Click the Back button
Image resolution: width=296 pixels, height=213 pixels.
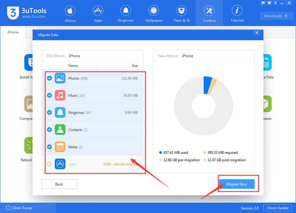point(59,184)
